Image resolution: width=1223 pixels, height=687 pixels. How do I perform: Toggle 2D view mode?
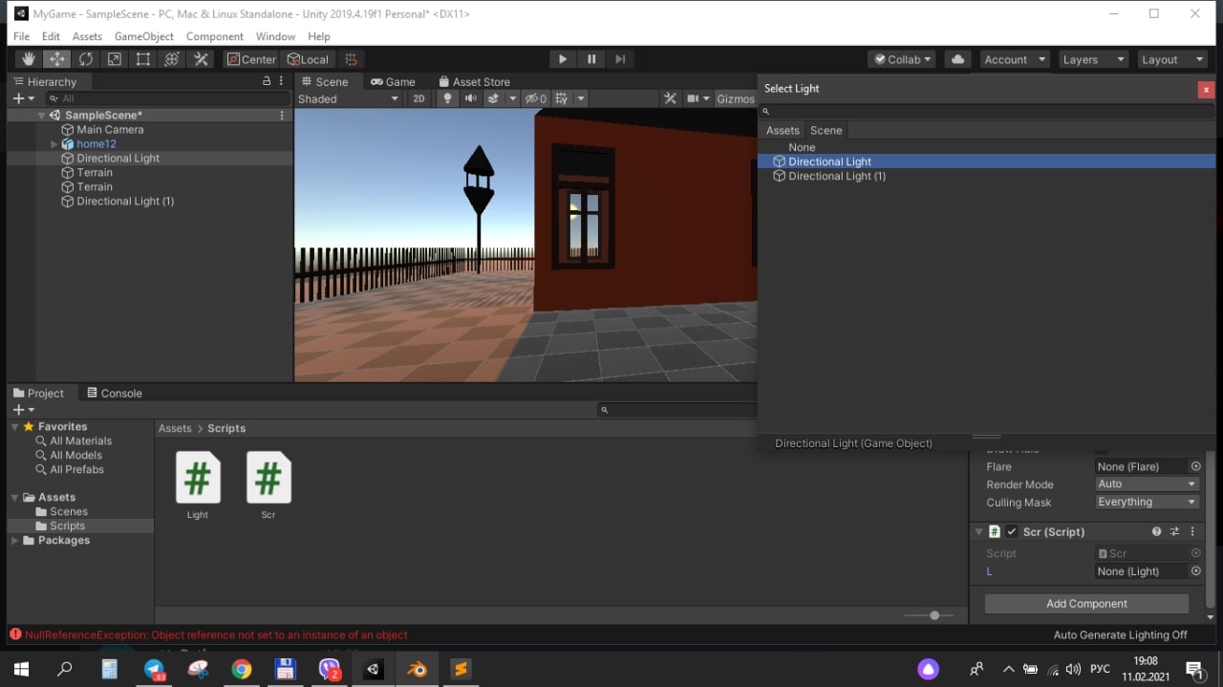pyautogui.click(x=418, y=98)
